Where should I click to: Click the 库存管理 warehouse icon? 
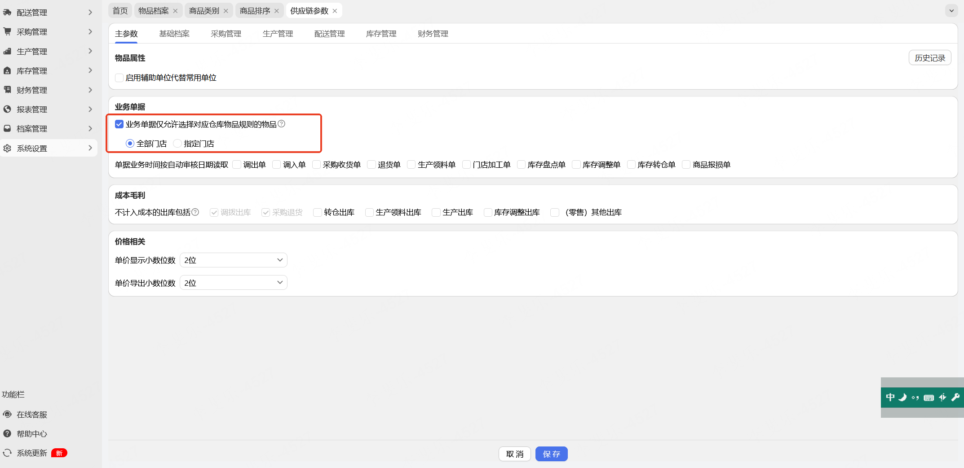(x=7, y=70)
